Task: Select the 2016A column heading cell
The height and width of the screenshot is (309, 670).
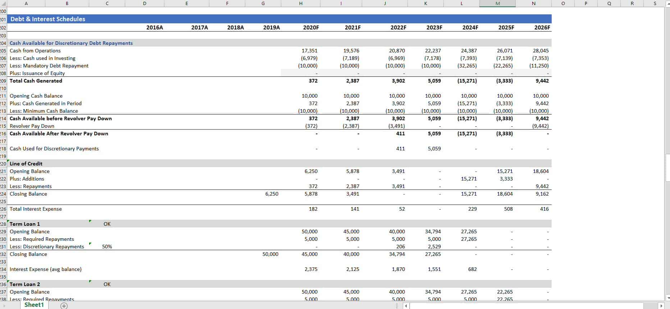Action: click(155, 28)
